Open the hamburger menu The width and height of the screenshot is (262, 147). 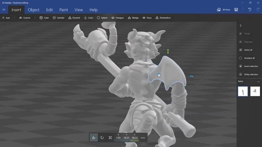4,10
